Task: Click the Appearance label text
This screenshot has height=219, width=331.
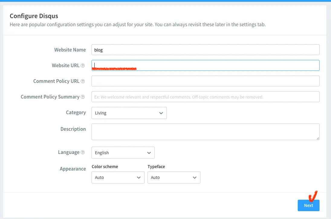Action: pos(73,169)
